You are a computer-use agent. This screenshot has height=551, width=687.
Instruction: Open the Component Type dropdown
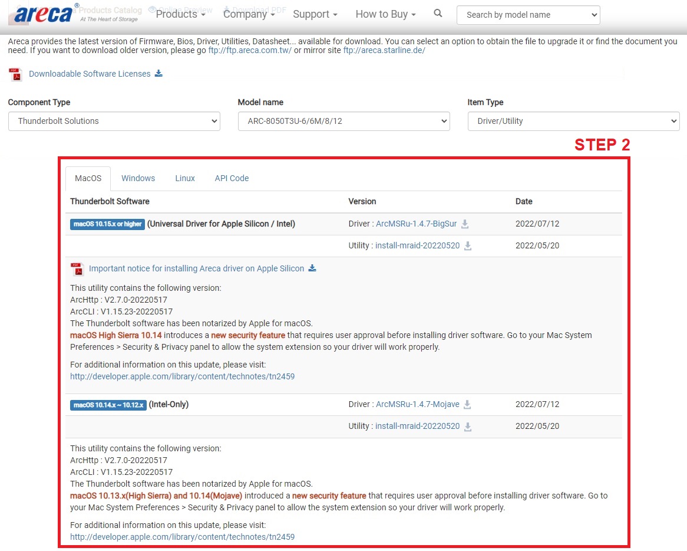[x=114, y=121]
